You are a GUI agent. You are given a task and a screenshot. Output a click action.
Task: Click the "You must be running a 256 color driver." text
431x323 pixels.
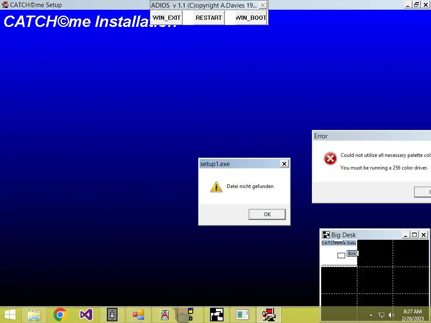coord(384,167)
